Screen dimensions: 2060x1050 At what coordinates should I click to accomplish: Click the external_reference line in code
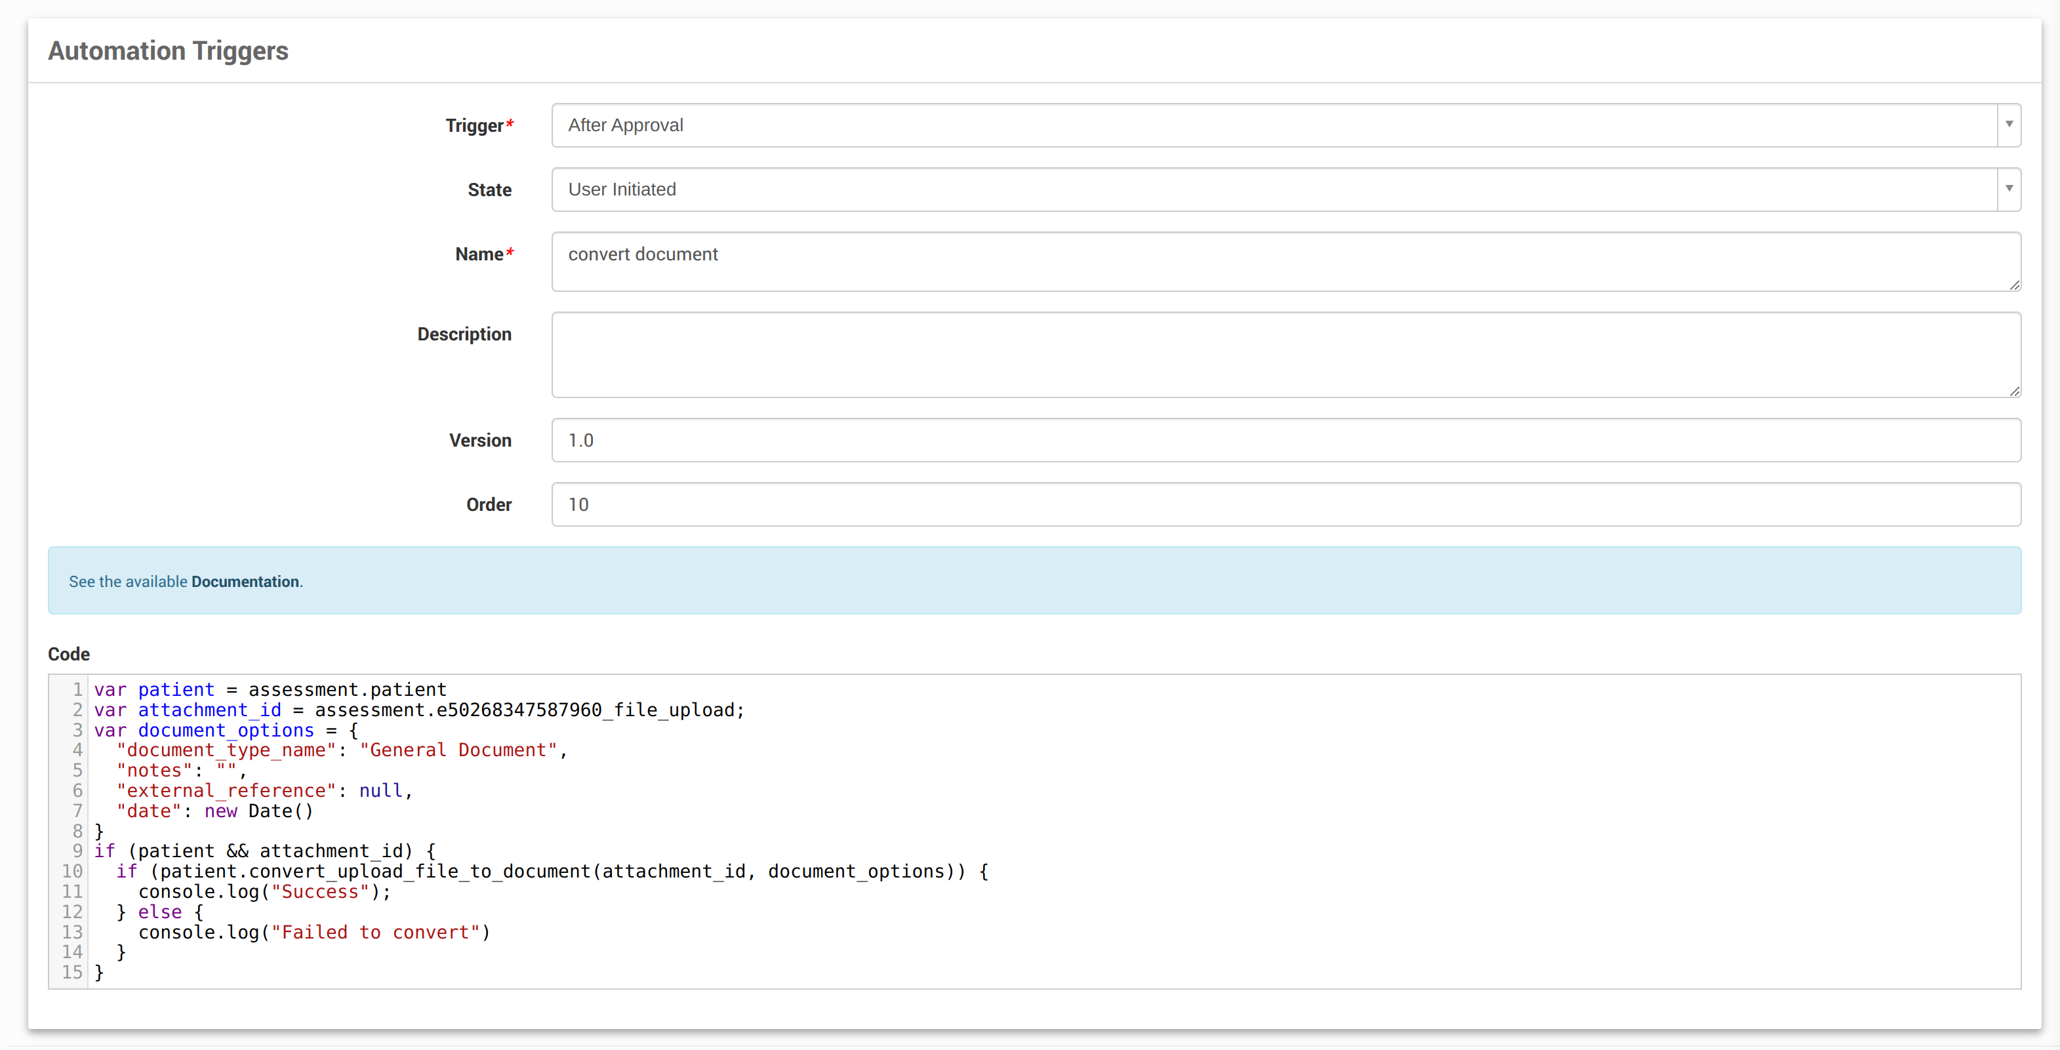264,791
